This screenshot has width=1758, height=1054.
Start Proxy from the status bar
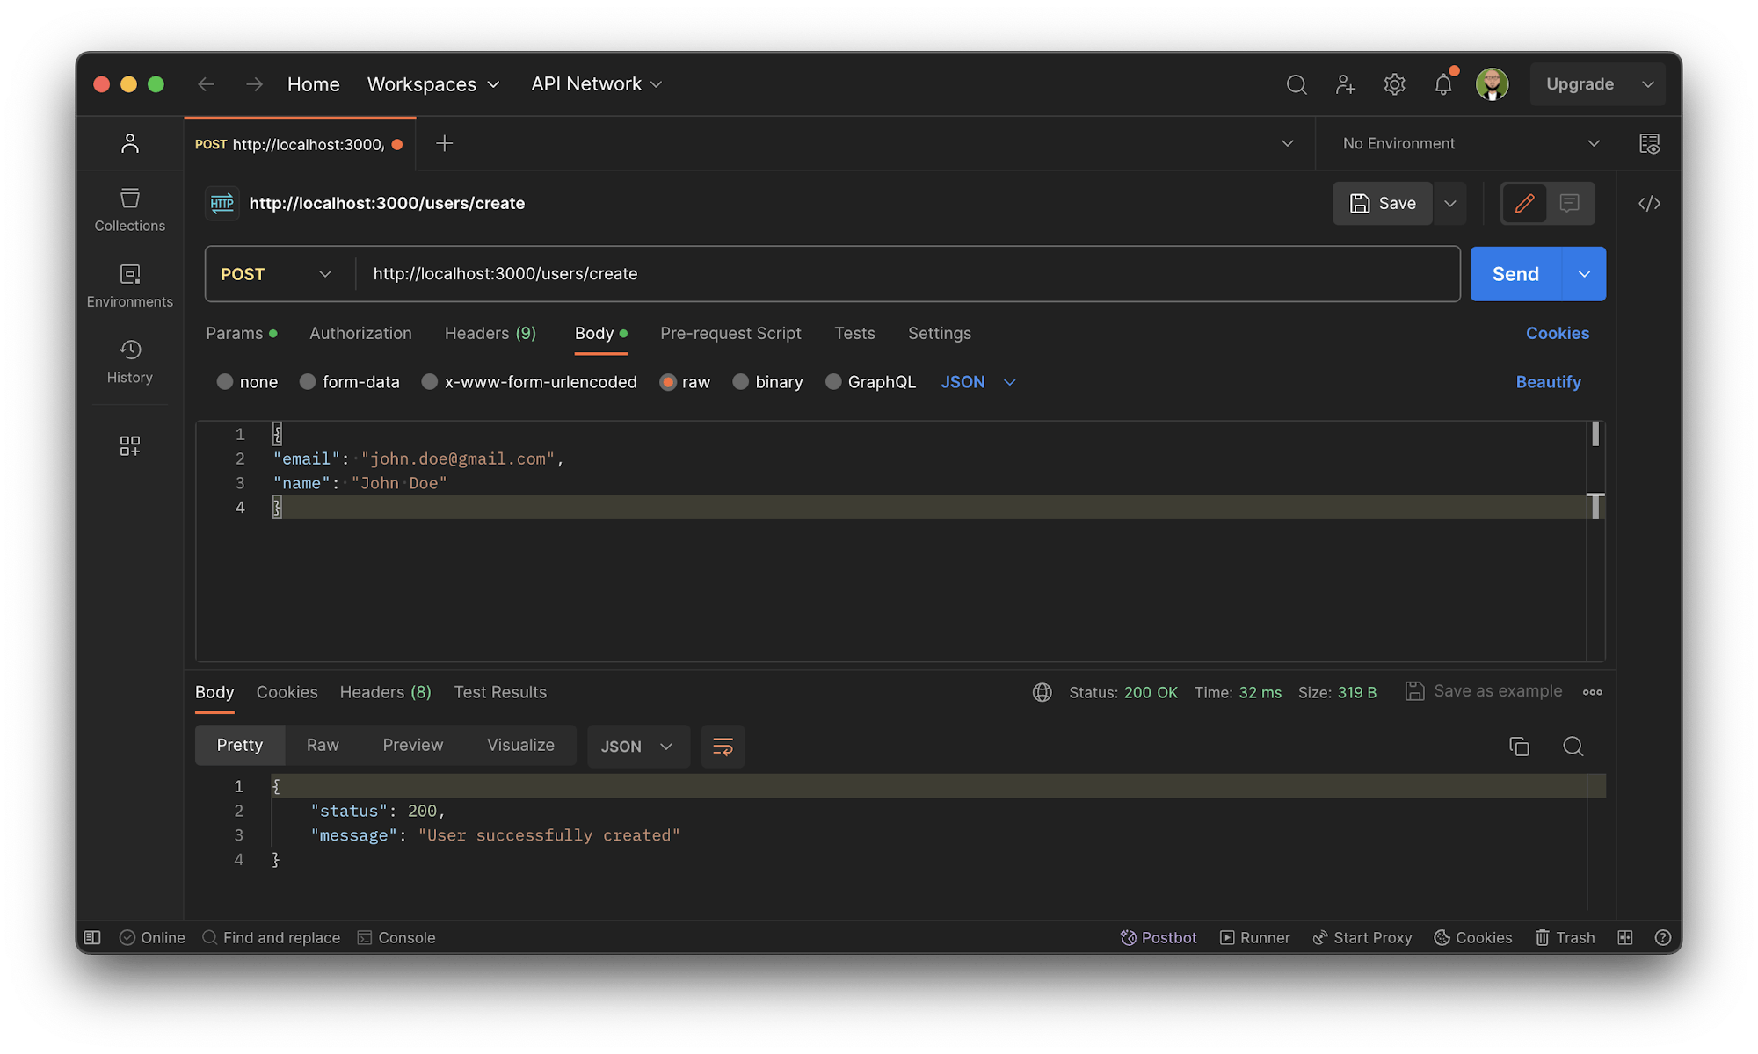click(x=1362, y=937)
